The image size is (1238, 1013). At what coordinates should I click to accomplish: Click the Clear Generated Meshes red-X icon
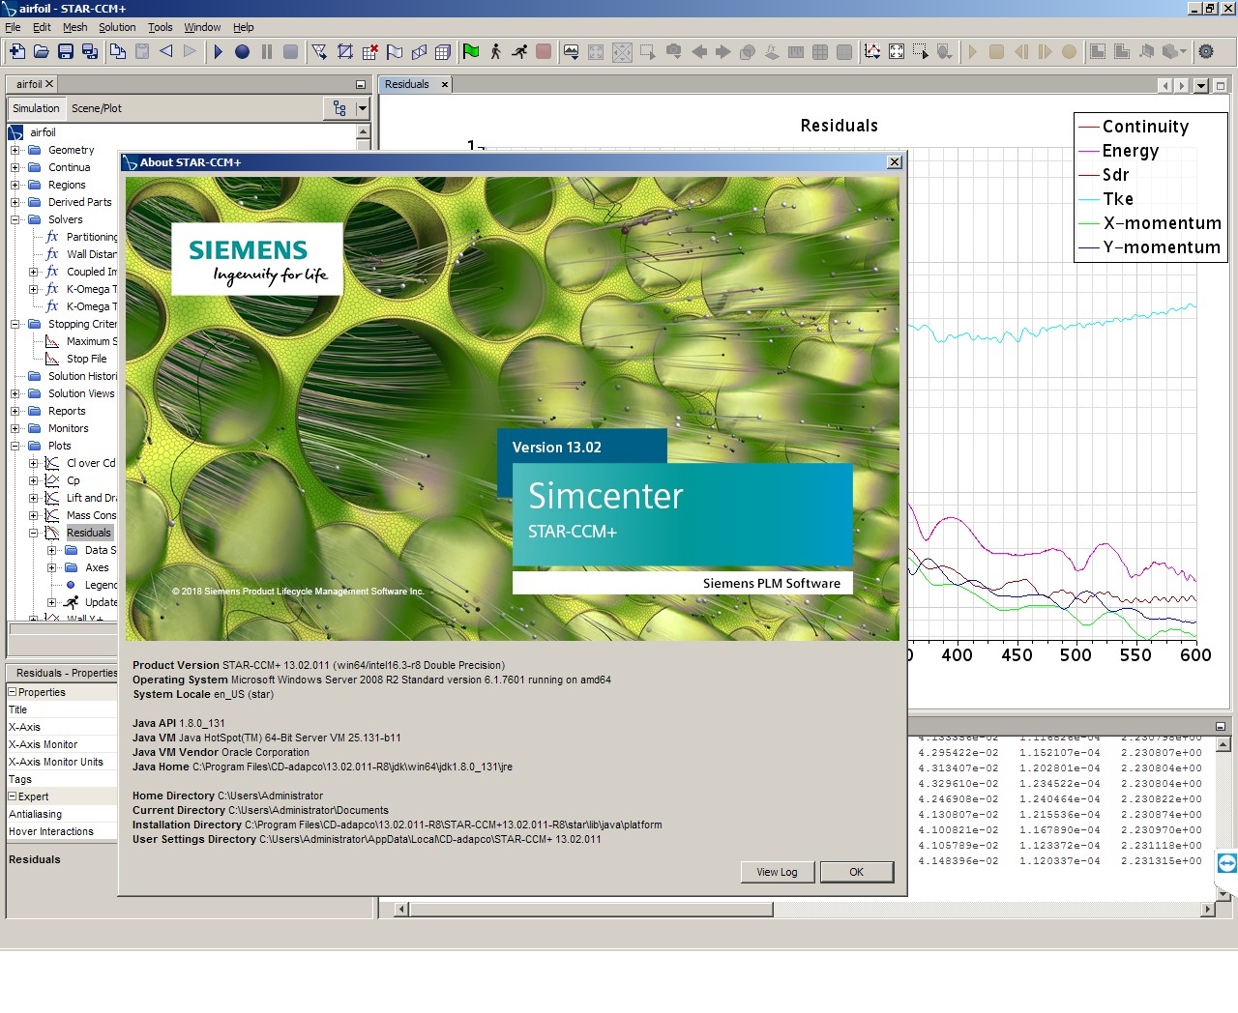pyautogui.click(x=370, y=51)
